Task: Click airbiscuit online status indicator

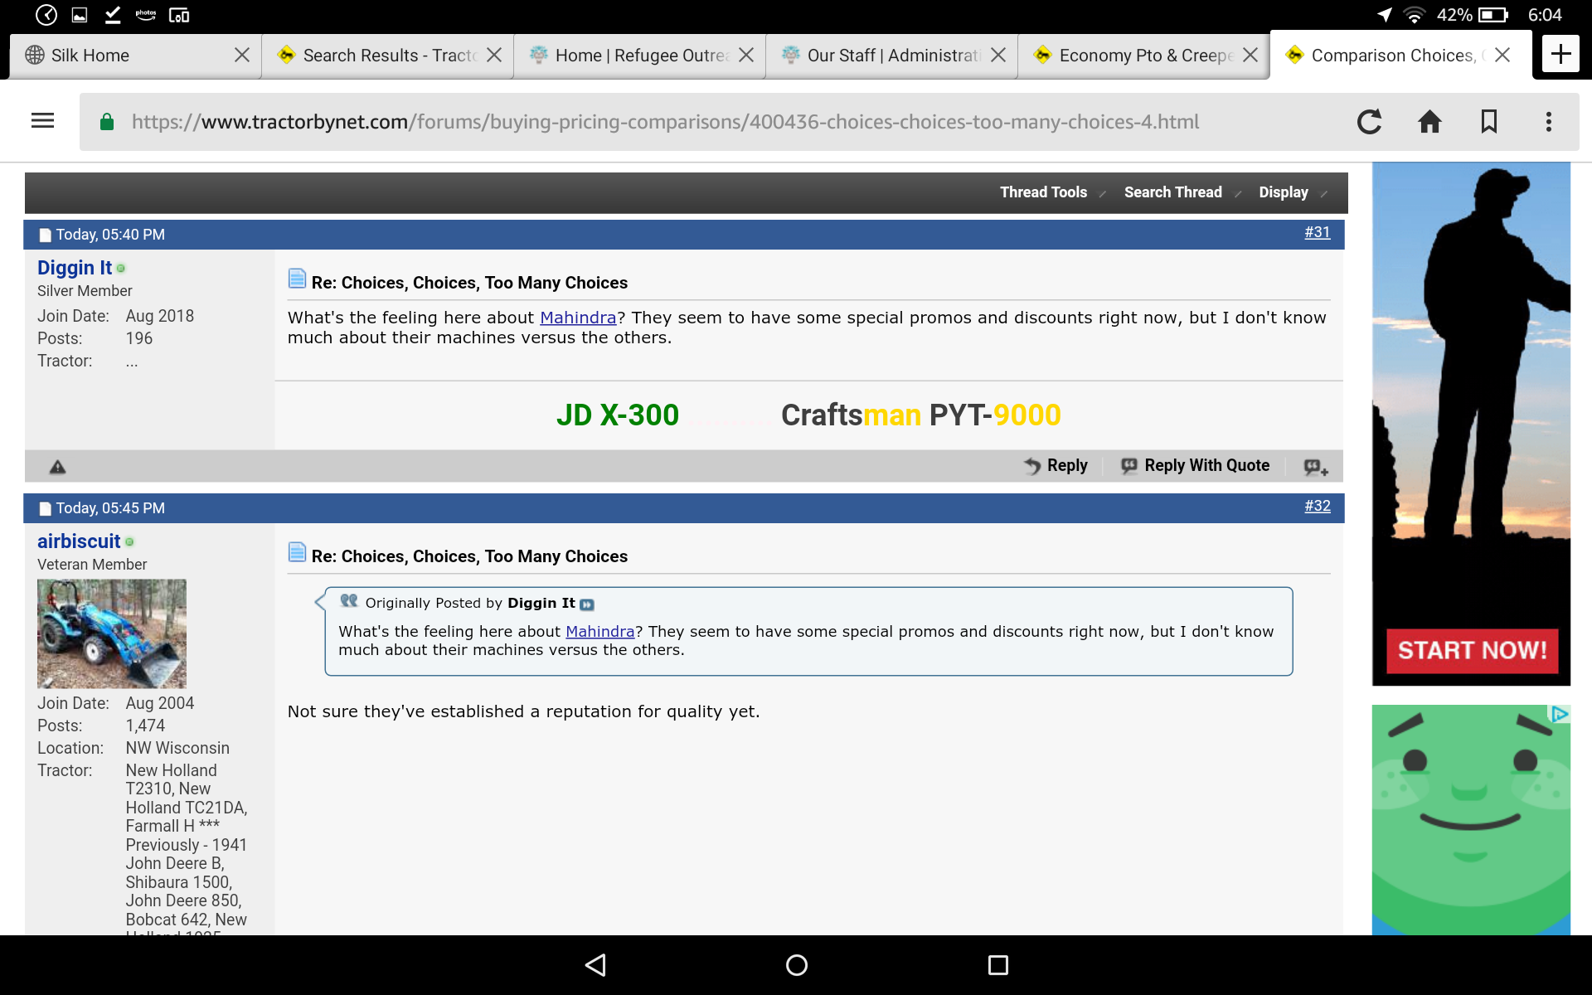Action: pos(129,542)
